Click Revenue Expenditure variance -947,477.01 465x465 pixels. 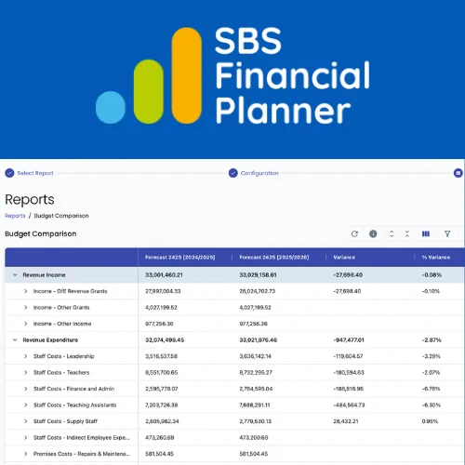(x=349, y=340)
